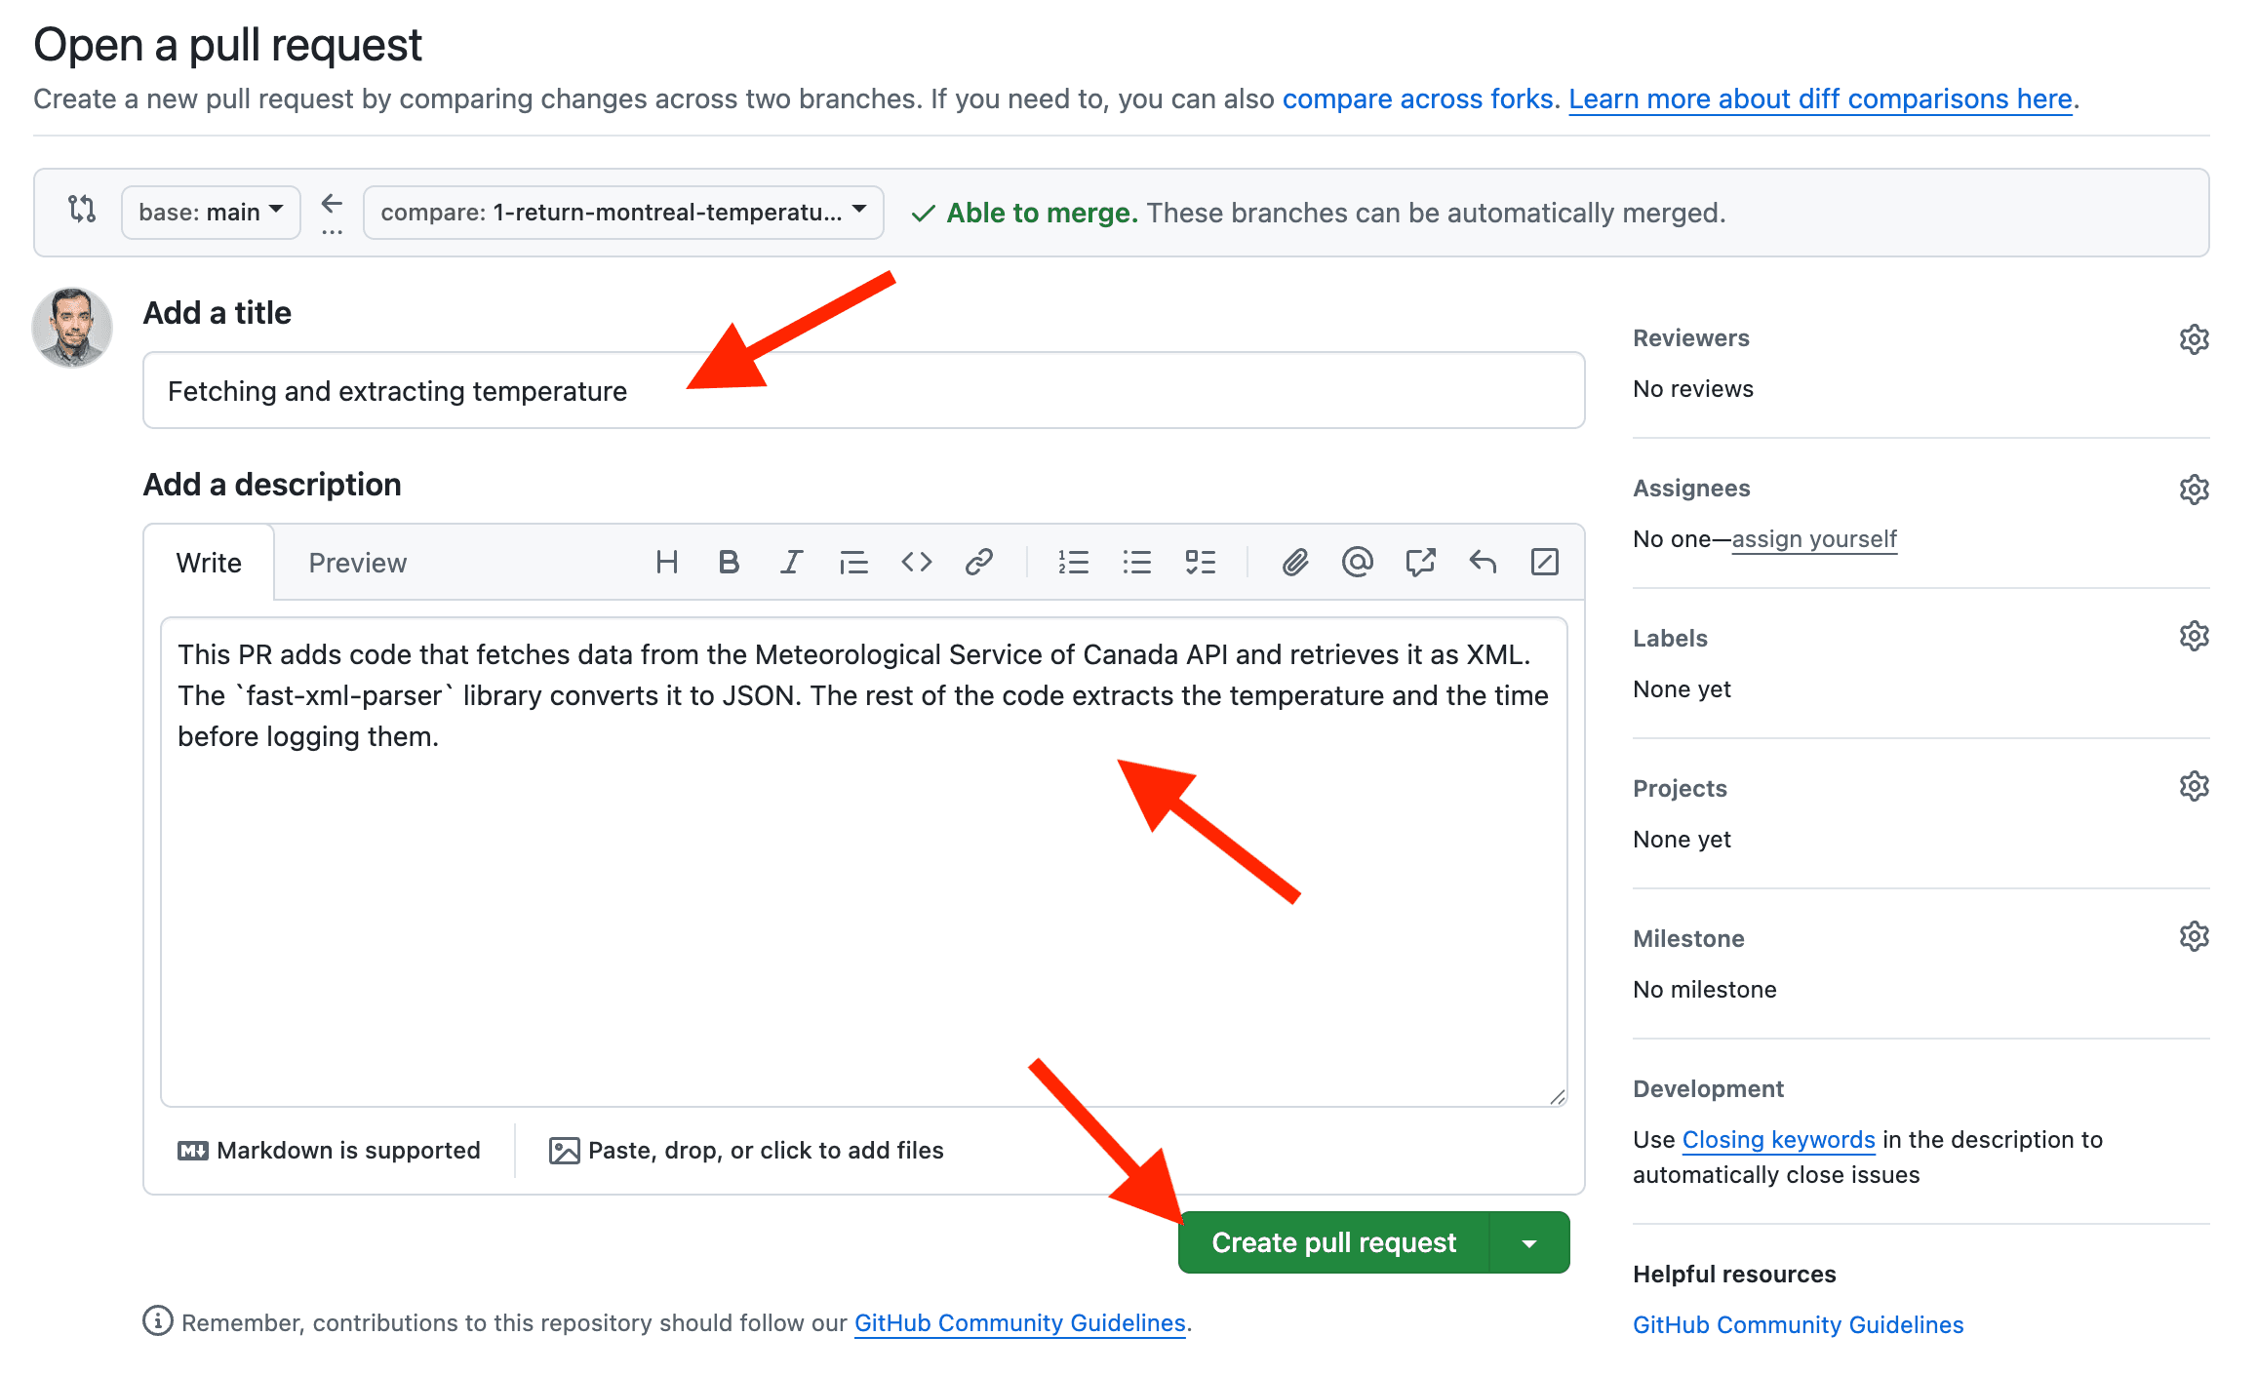The height and width of the screenshot is (1375, 2257).
Task: Click the Assignees heading
Action: coord(1691,489)
